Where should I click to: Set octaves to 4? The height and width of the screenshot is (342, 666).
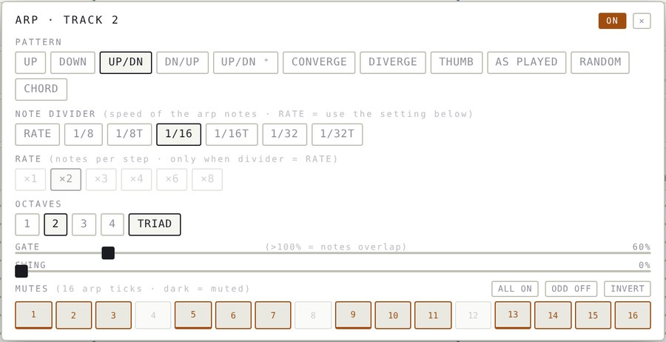(x=112, y=224)
